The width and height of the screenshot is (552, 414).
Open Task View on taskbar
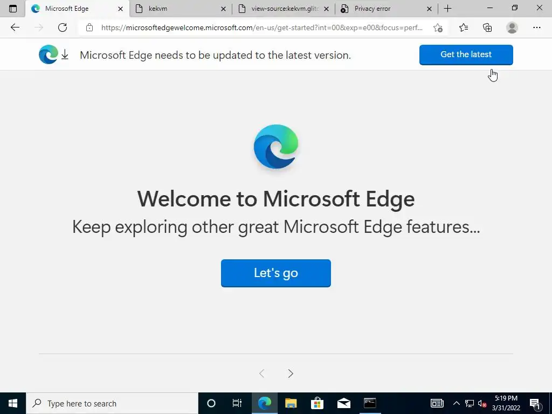click(x=237, y=403)
